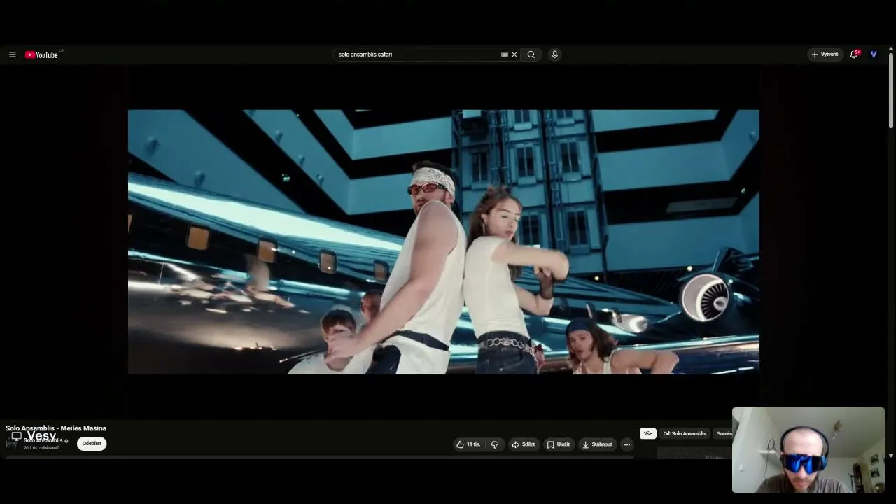
Task: Save the video with Uložit
Action: [x=559, y=444]
